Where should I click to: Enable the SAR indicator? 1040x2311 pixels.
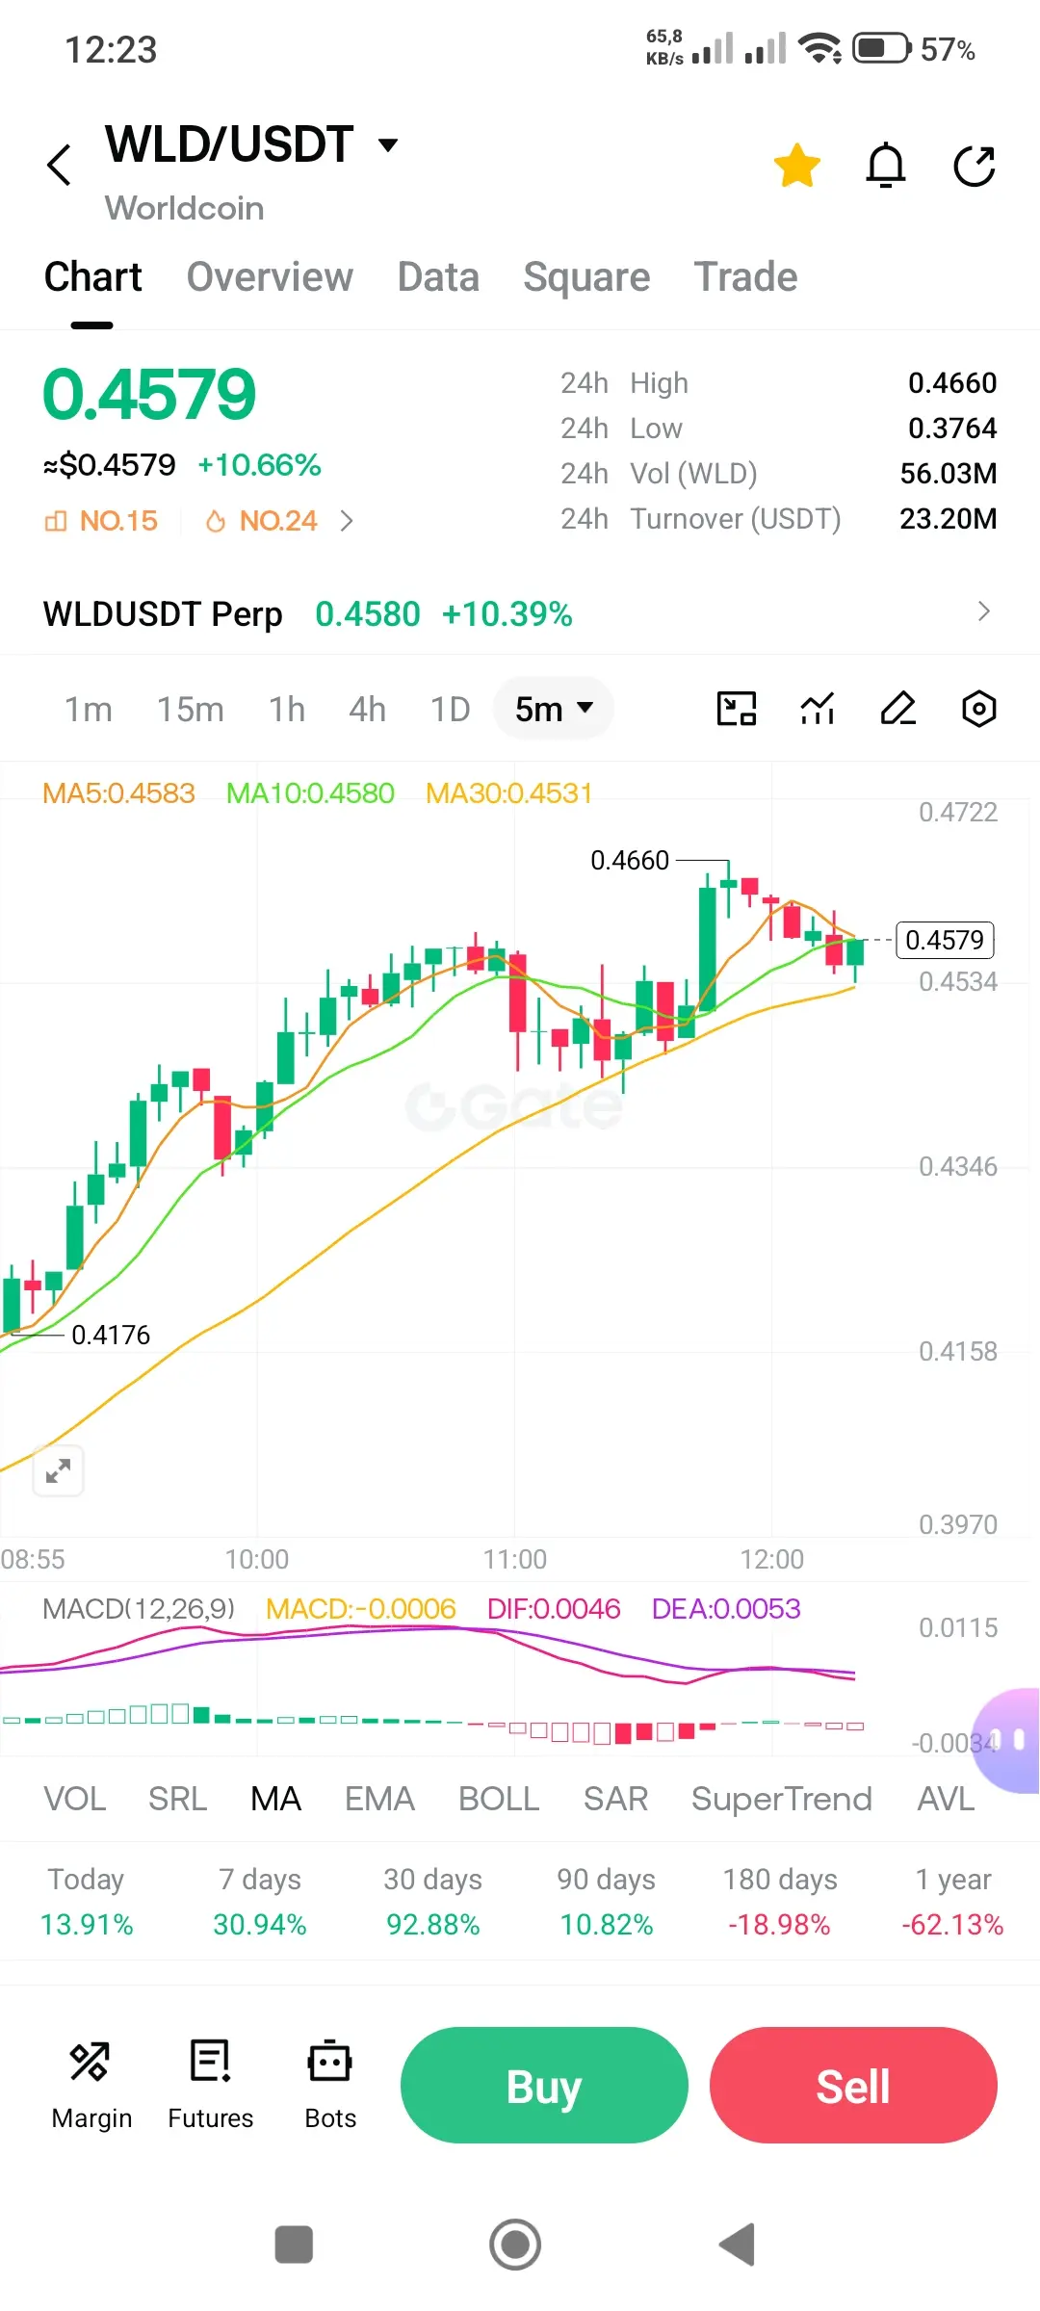point(615,1799)
